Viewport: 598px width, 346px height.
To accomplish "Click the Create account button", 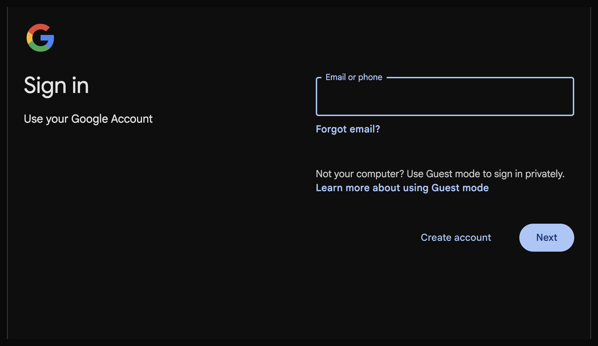I will [x=456, y=238].
